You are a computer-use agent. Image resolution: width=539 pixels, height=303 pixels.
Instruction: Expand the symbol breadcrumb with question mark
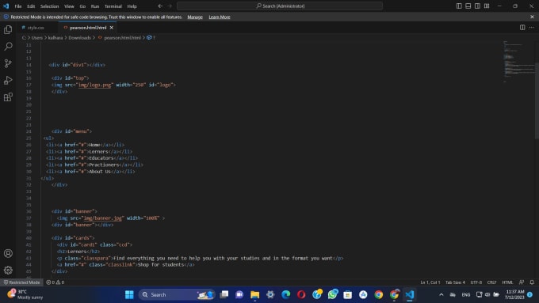[x=151, y=38]
